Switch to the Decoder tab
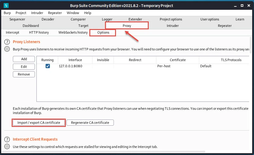 pos(48,19)
